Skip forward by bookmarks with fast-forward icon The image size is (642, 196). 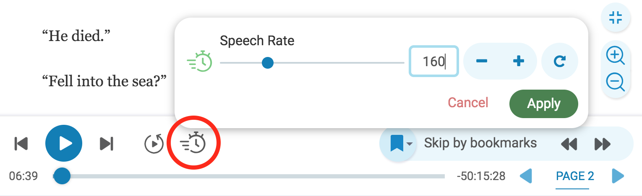[603, 144]
